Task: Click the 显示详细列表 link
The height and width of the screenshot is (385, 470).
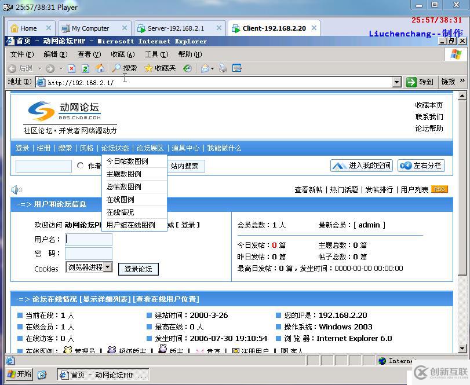Action: click(x=107, y=299)
